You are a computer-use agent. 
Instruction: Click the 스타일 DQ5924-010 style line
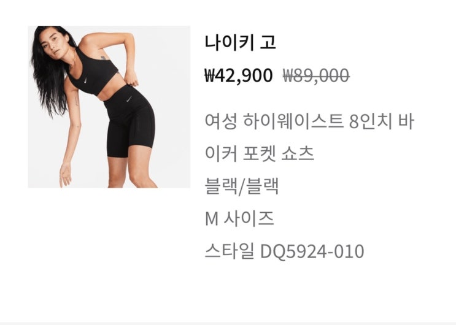[284, 251]
